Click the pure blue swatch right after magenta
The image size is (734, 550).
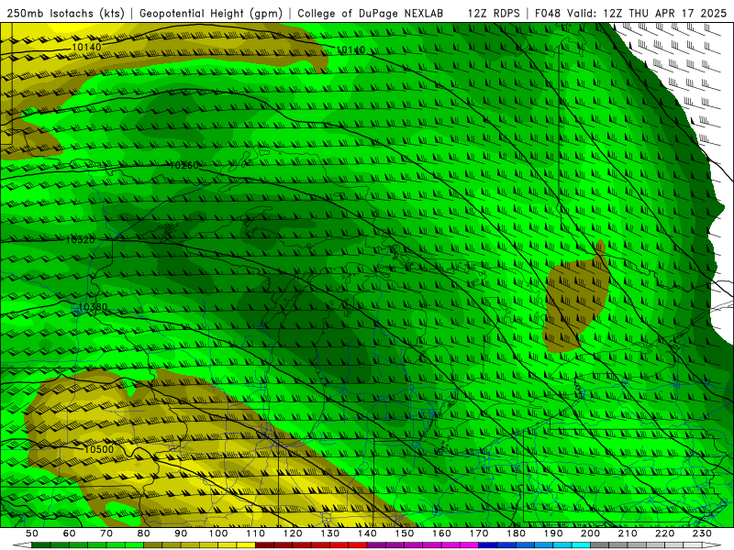[x=488, y=544]
